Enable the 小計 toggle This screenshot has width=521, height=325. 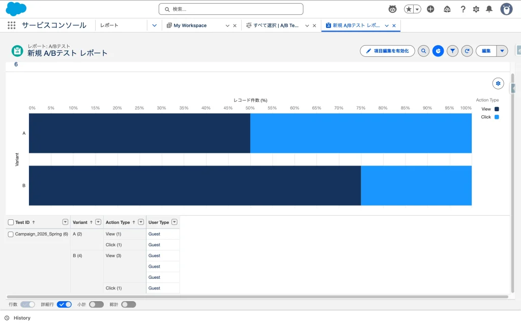pyautogui.click(x=96, y=304)
